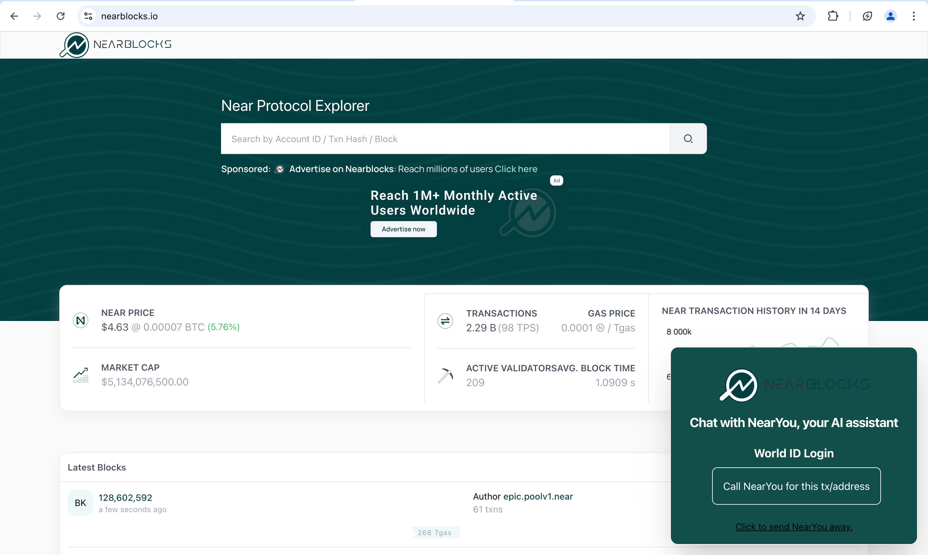
Task: Click the Active Validators pickaxe icon
Action: click(445, 375)
